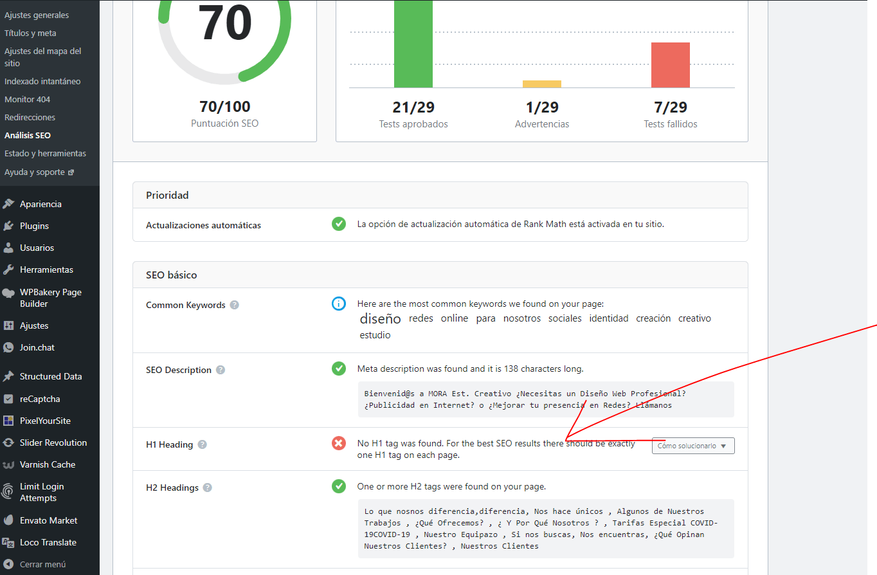Click green check for H2 Headings
Viewport: 877px width, 575px height.
point(339,486)
